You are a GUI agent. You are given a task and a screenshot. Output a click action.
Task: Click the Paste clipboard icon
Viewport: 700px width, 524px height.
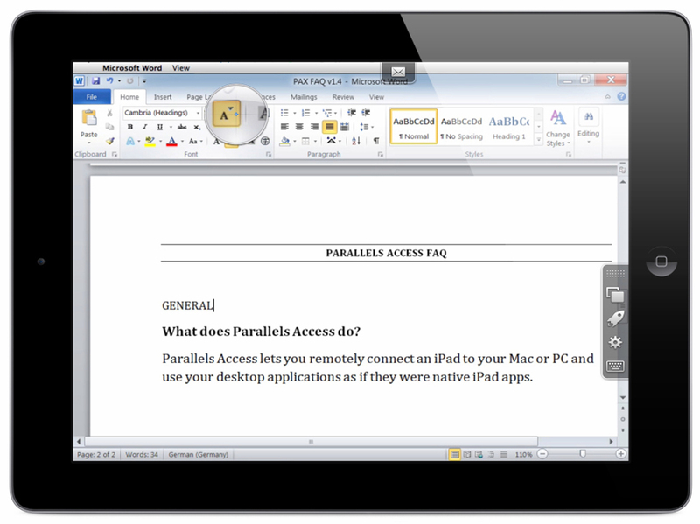(x=89, y=117)
